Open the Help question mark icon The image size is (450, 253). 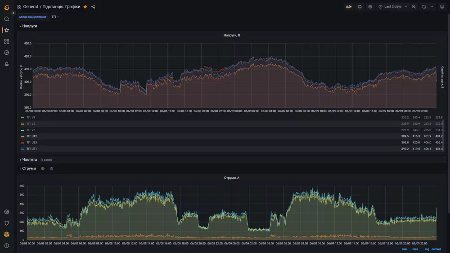pos(7,245)
